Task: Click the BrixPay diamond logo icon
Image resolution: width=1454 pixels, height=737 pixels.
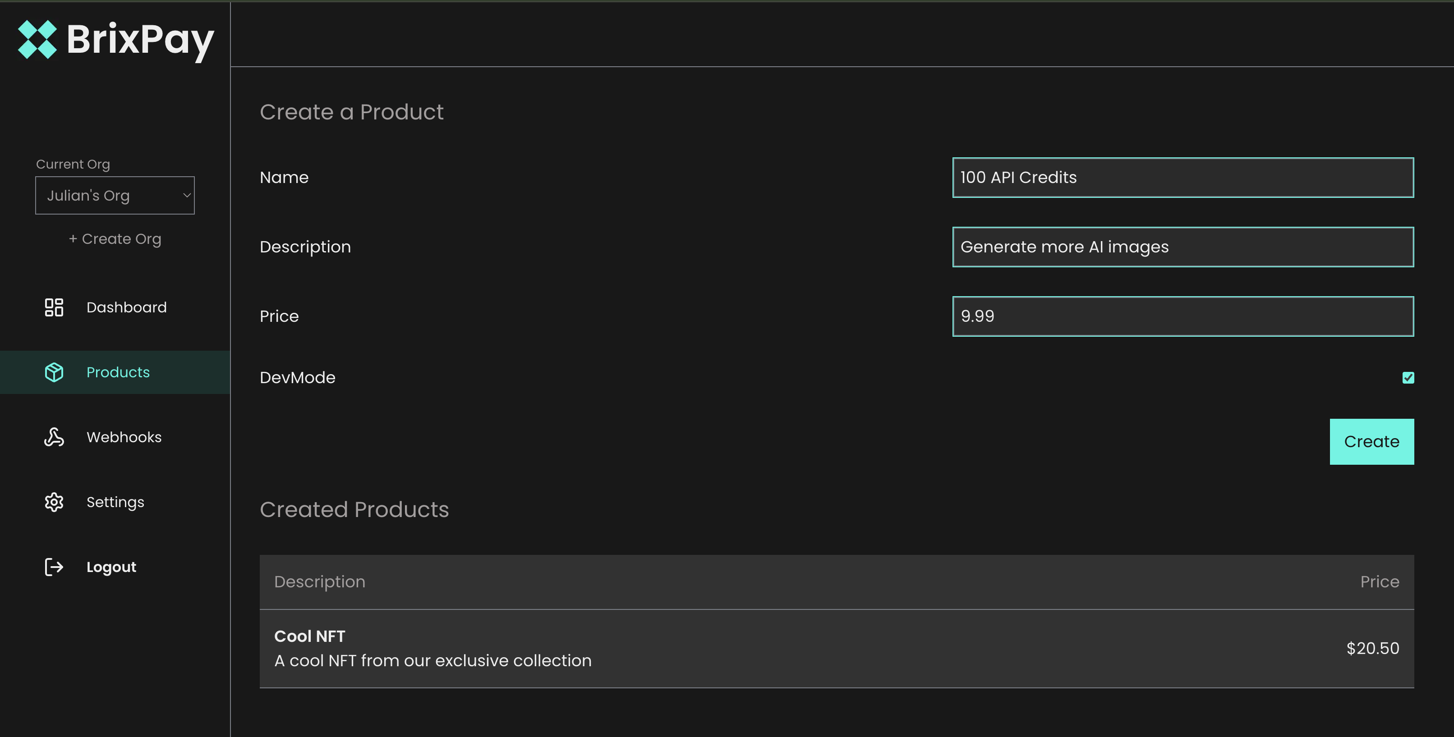Action: (x=37, y=40)
